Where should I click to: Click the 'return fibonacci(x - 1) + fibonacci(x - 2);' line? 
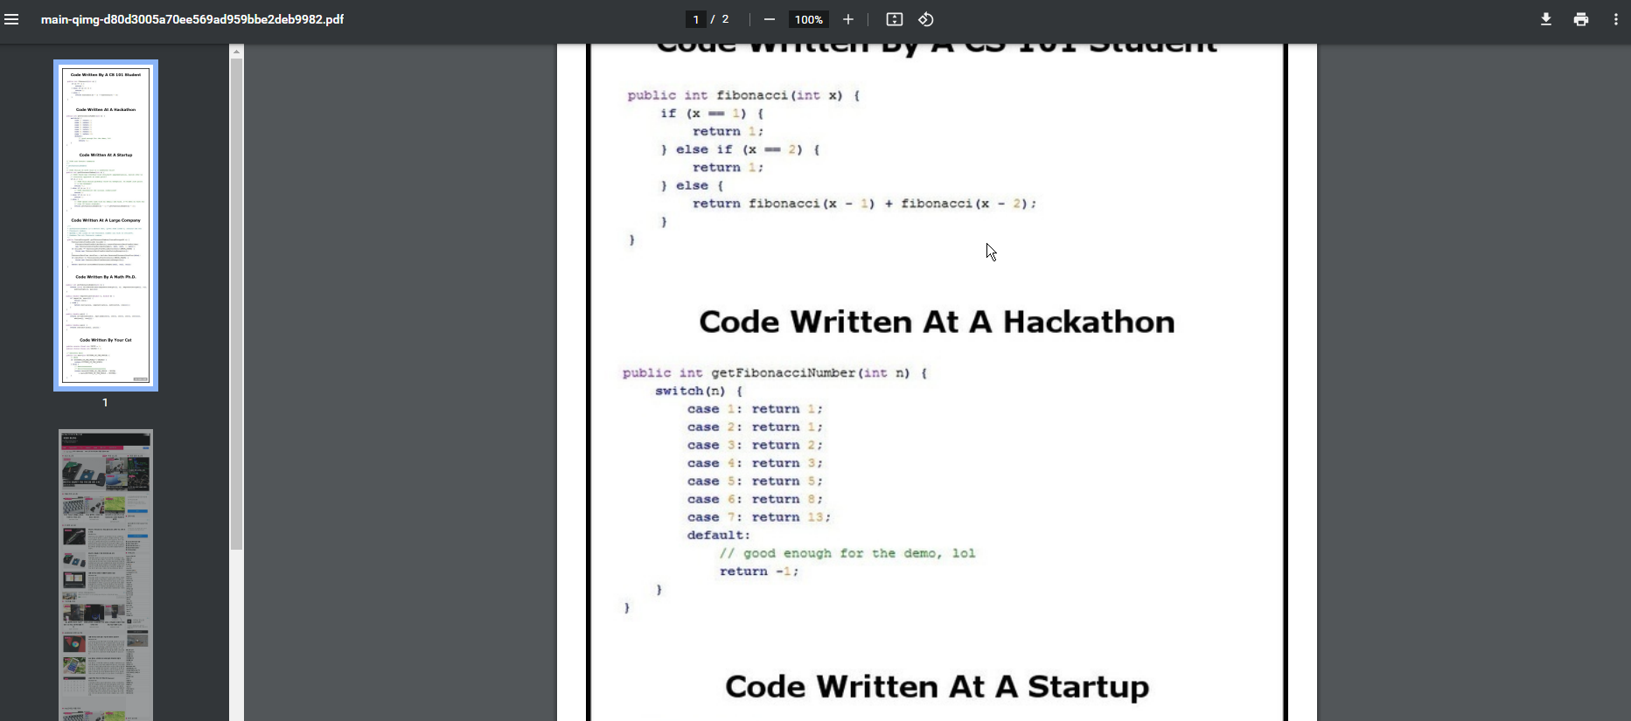click(x=864, y=204)
